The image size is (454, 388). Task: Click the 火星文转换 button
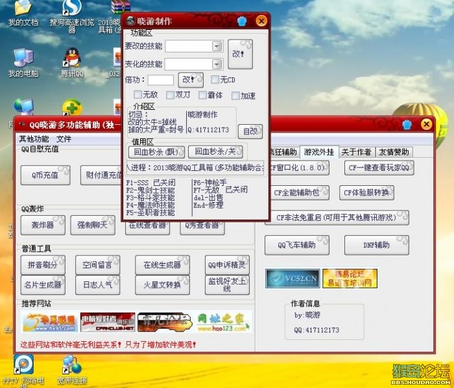[162, 285]
